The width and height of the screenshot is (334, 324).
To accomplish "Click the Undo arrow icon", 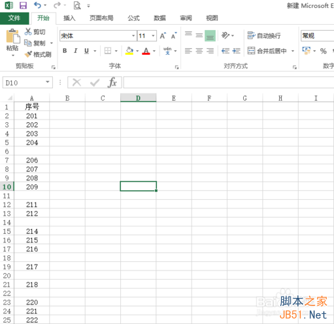I will tap(37, 5).
